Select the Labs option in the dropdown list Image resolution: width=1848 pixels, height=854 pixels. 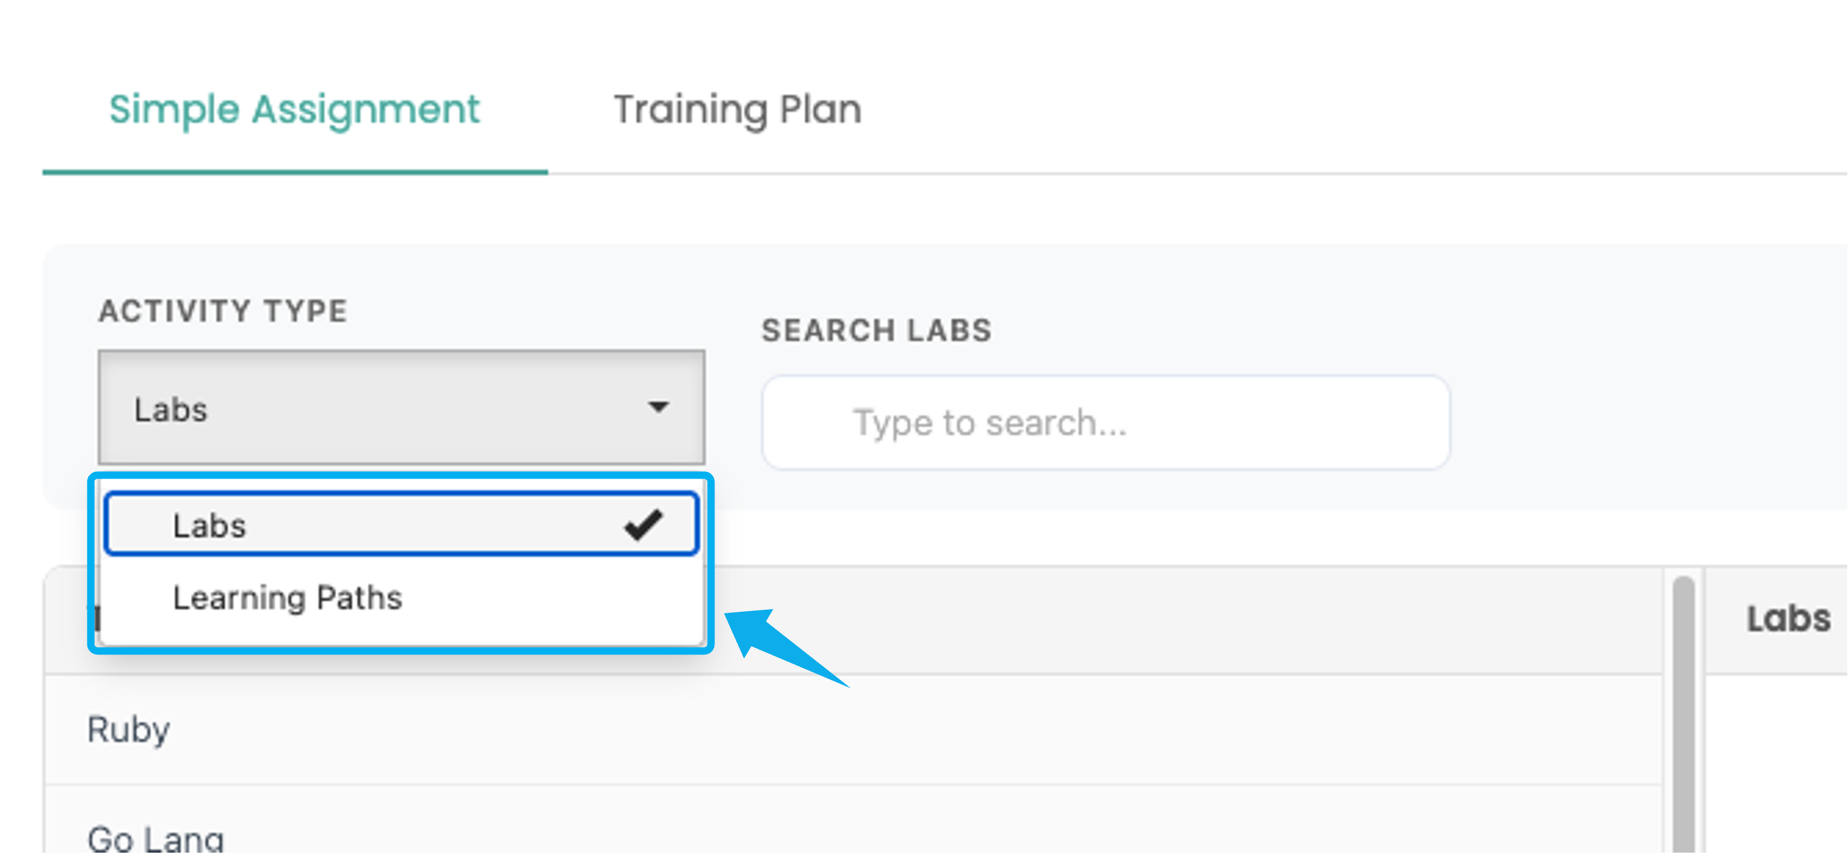(x=210, y=525)
